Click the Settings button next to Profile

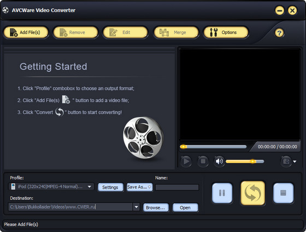click(110, 187)
